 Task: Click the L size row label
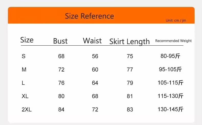23,83
